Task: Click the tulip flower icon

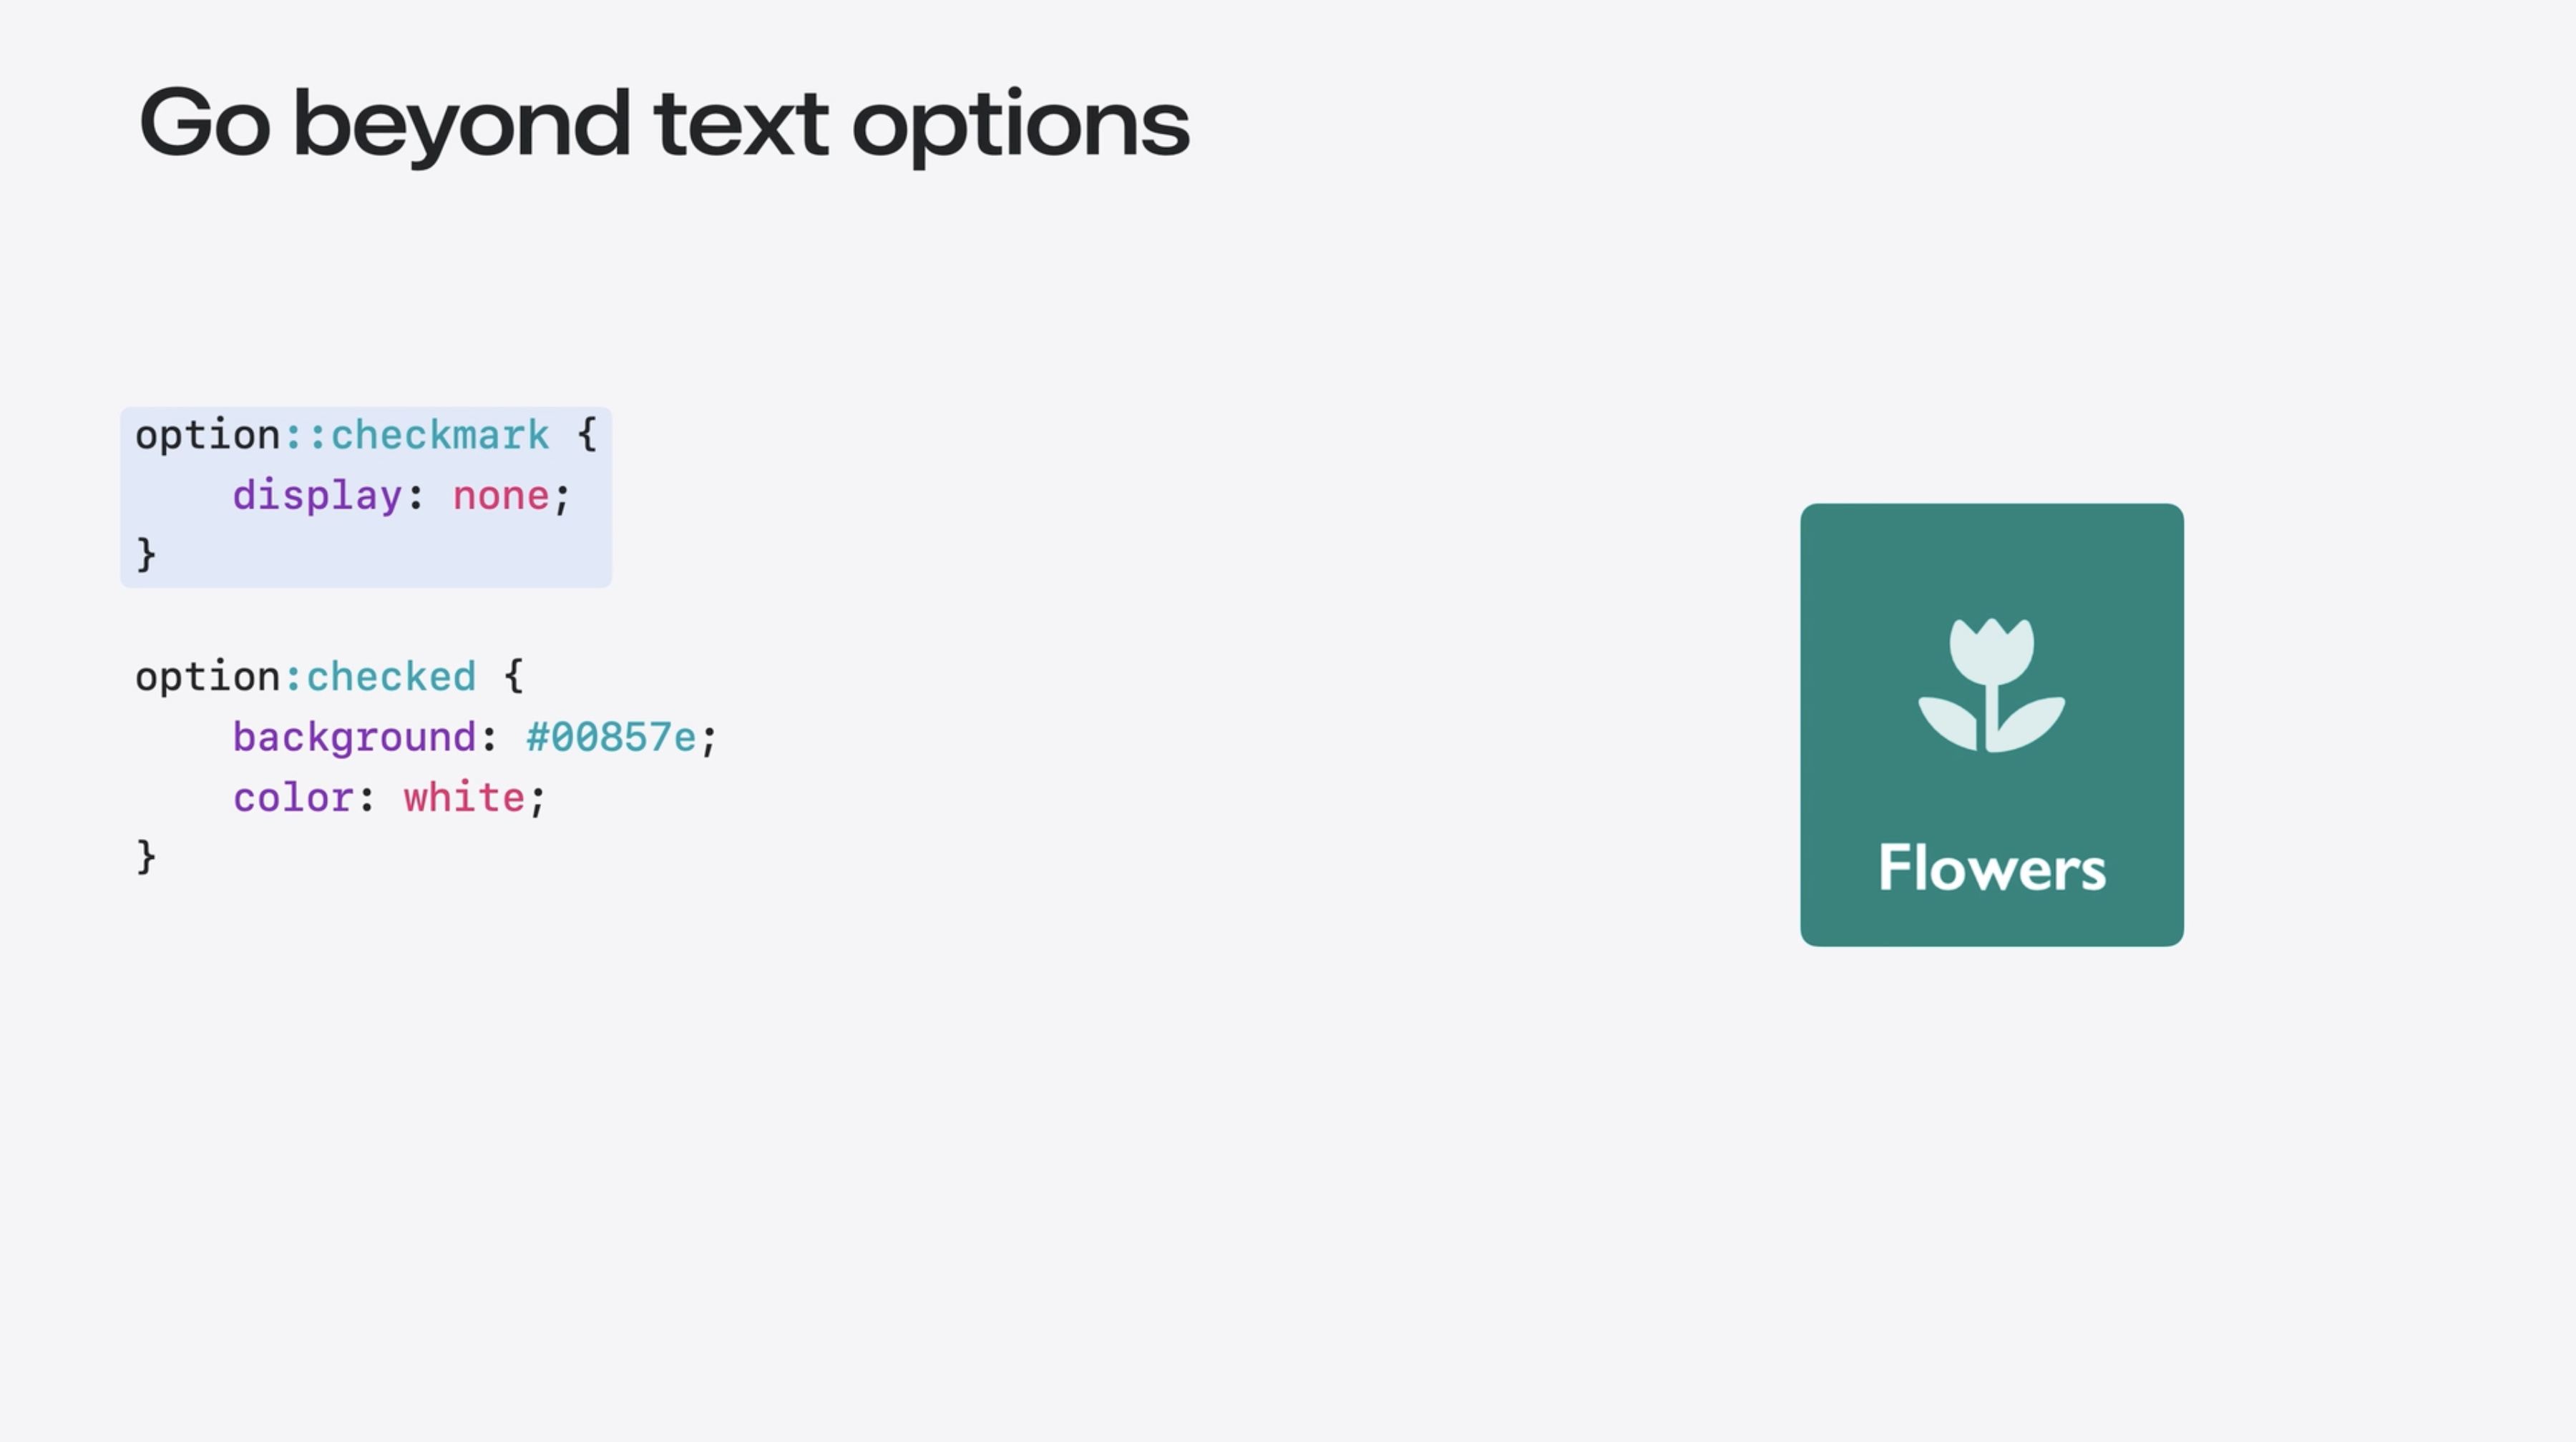Action: pos(1991,685)
